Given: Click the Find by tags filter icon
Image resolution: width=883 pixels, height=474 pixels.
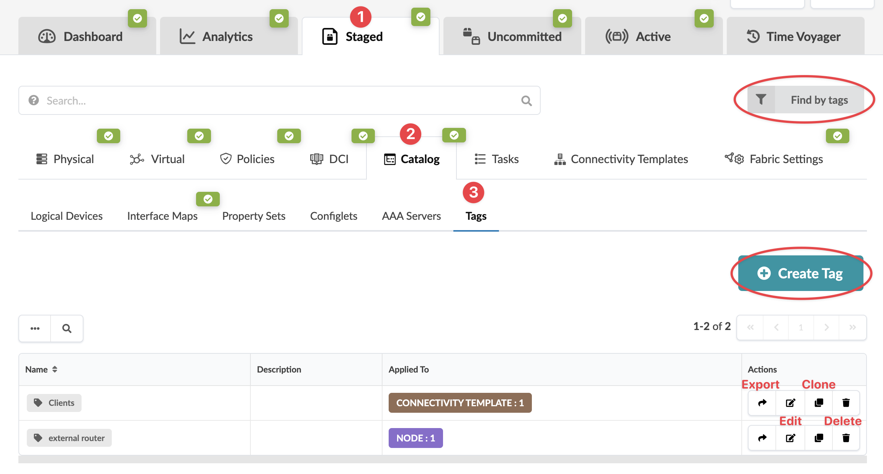Looking at the screenshot, I should (x=761, y=100).
